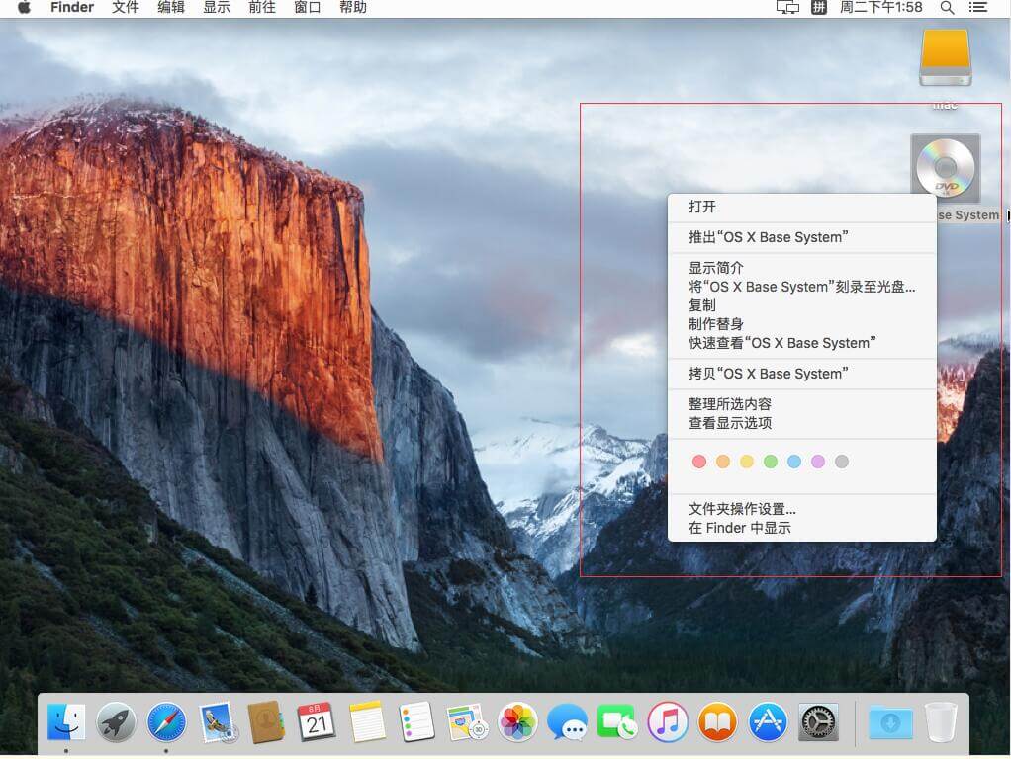Open Notification Center list icon

tap(978, 8)
